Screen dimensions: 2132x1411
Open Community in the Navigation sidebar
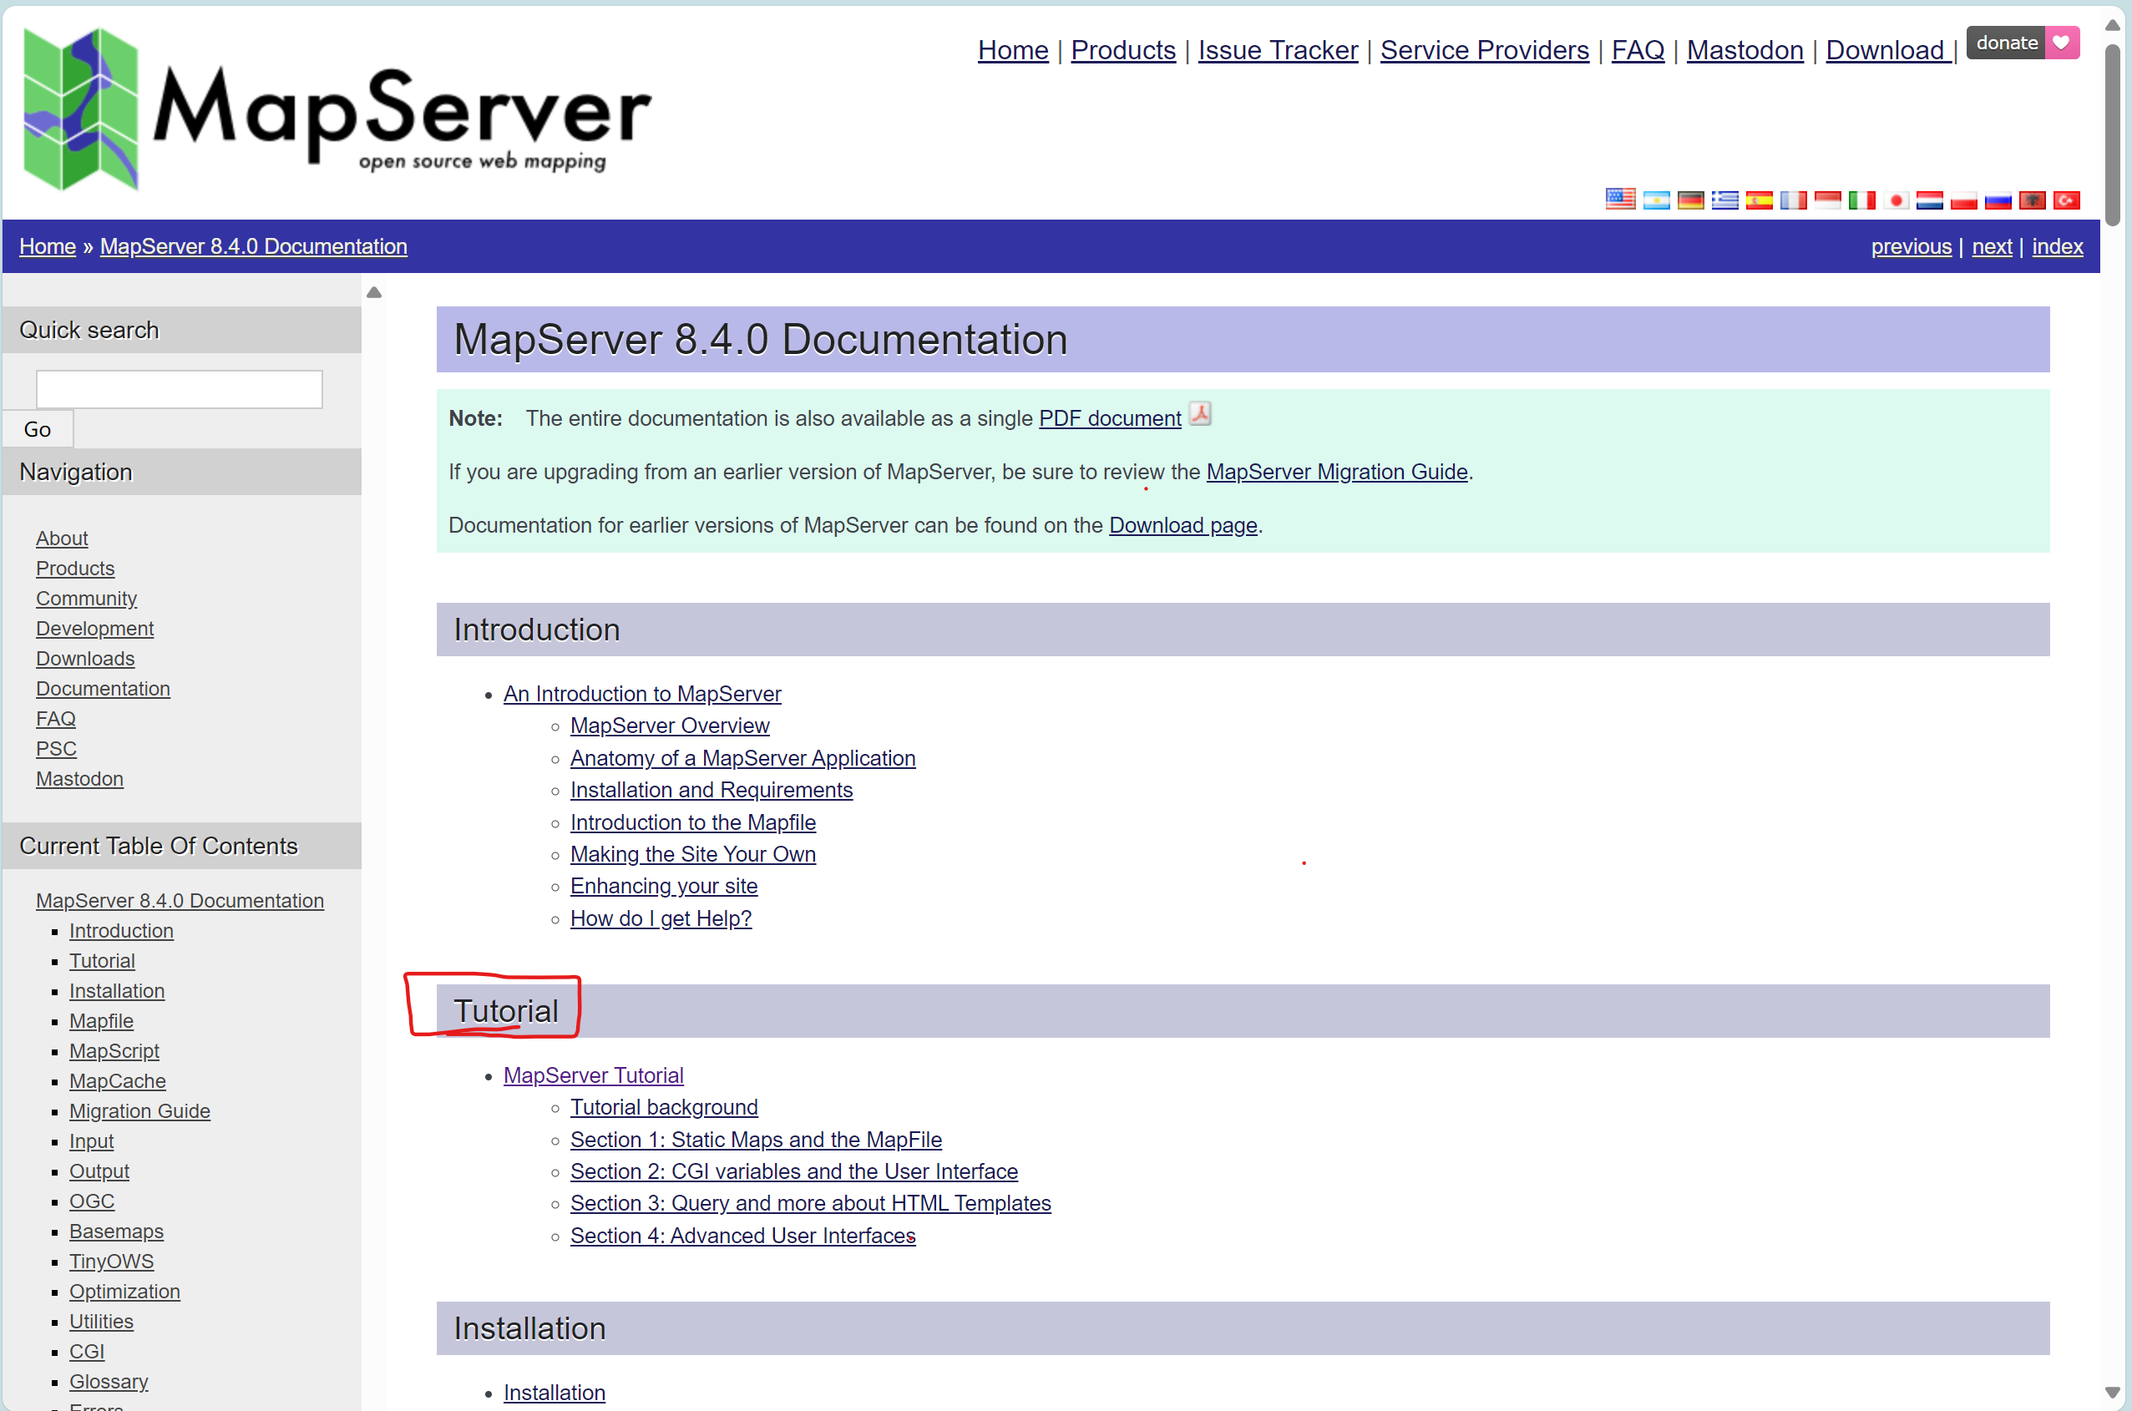pyautogui.click(x=86, y=599)
